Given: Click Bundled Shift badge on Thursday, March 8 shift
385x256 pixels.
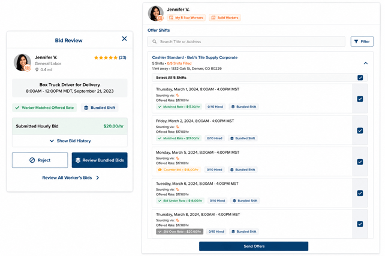Looking at the screenshot, I should (244, 231).
